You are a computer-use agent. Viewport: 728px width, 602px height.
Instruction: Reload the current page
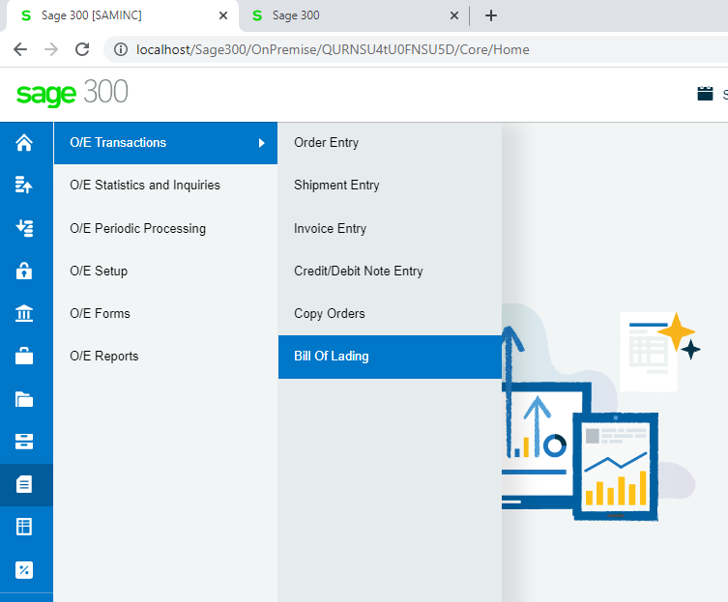pos(82,49)
